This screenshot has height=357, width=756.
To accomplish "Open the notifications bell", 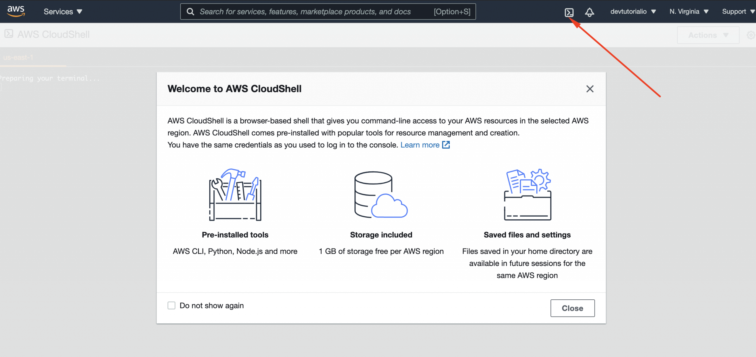I will point(589,12).
